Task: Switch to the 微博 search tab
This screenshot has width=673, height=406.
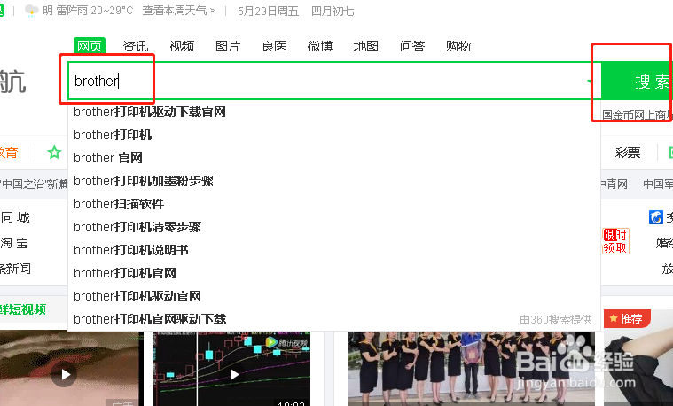Action: [320, 46]
